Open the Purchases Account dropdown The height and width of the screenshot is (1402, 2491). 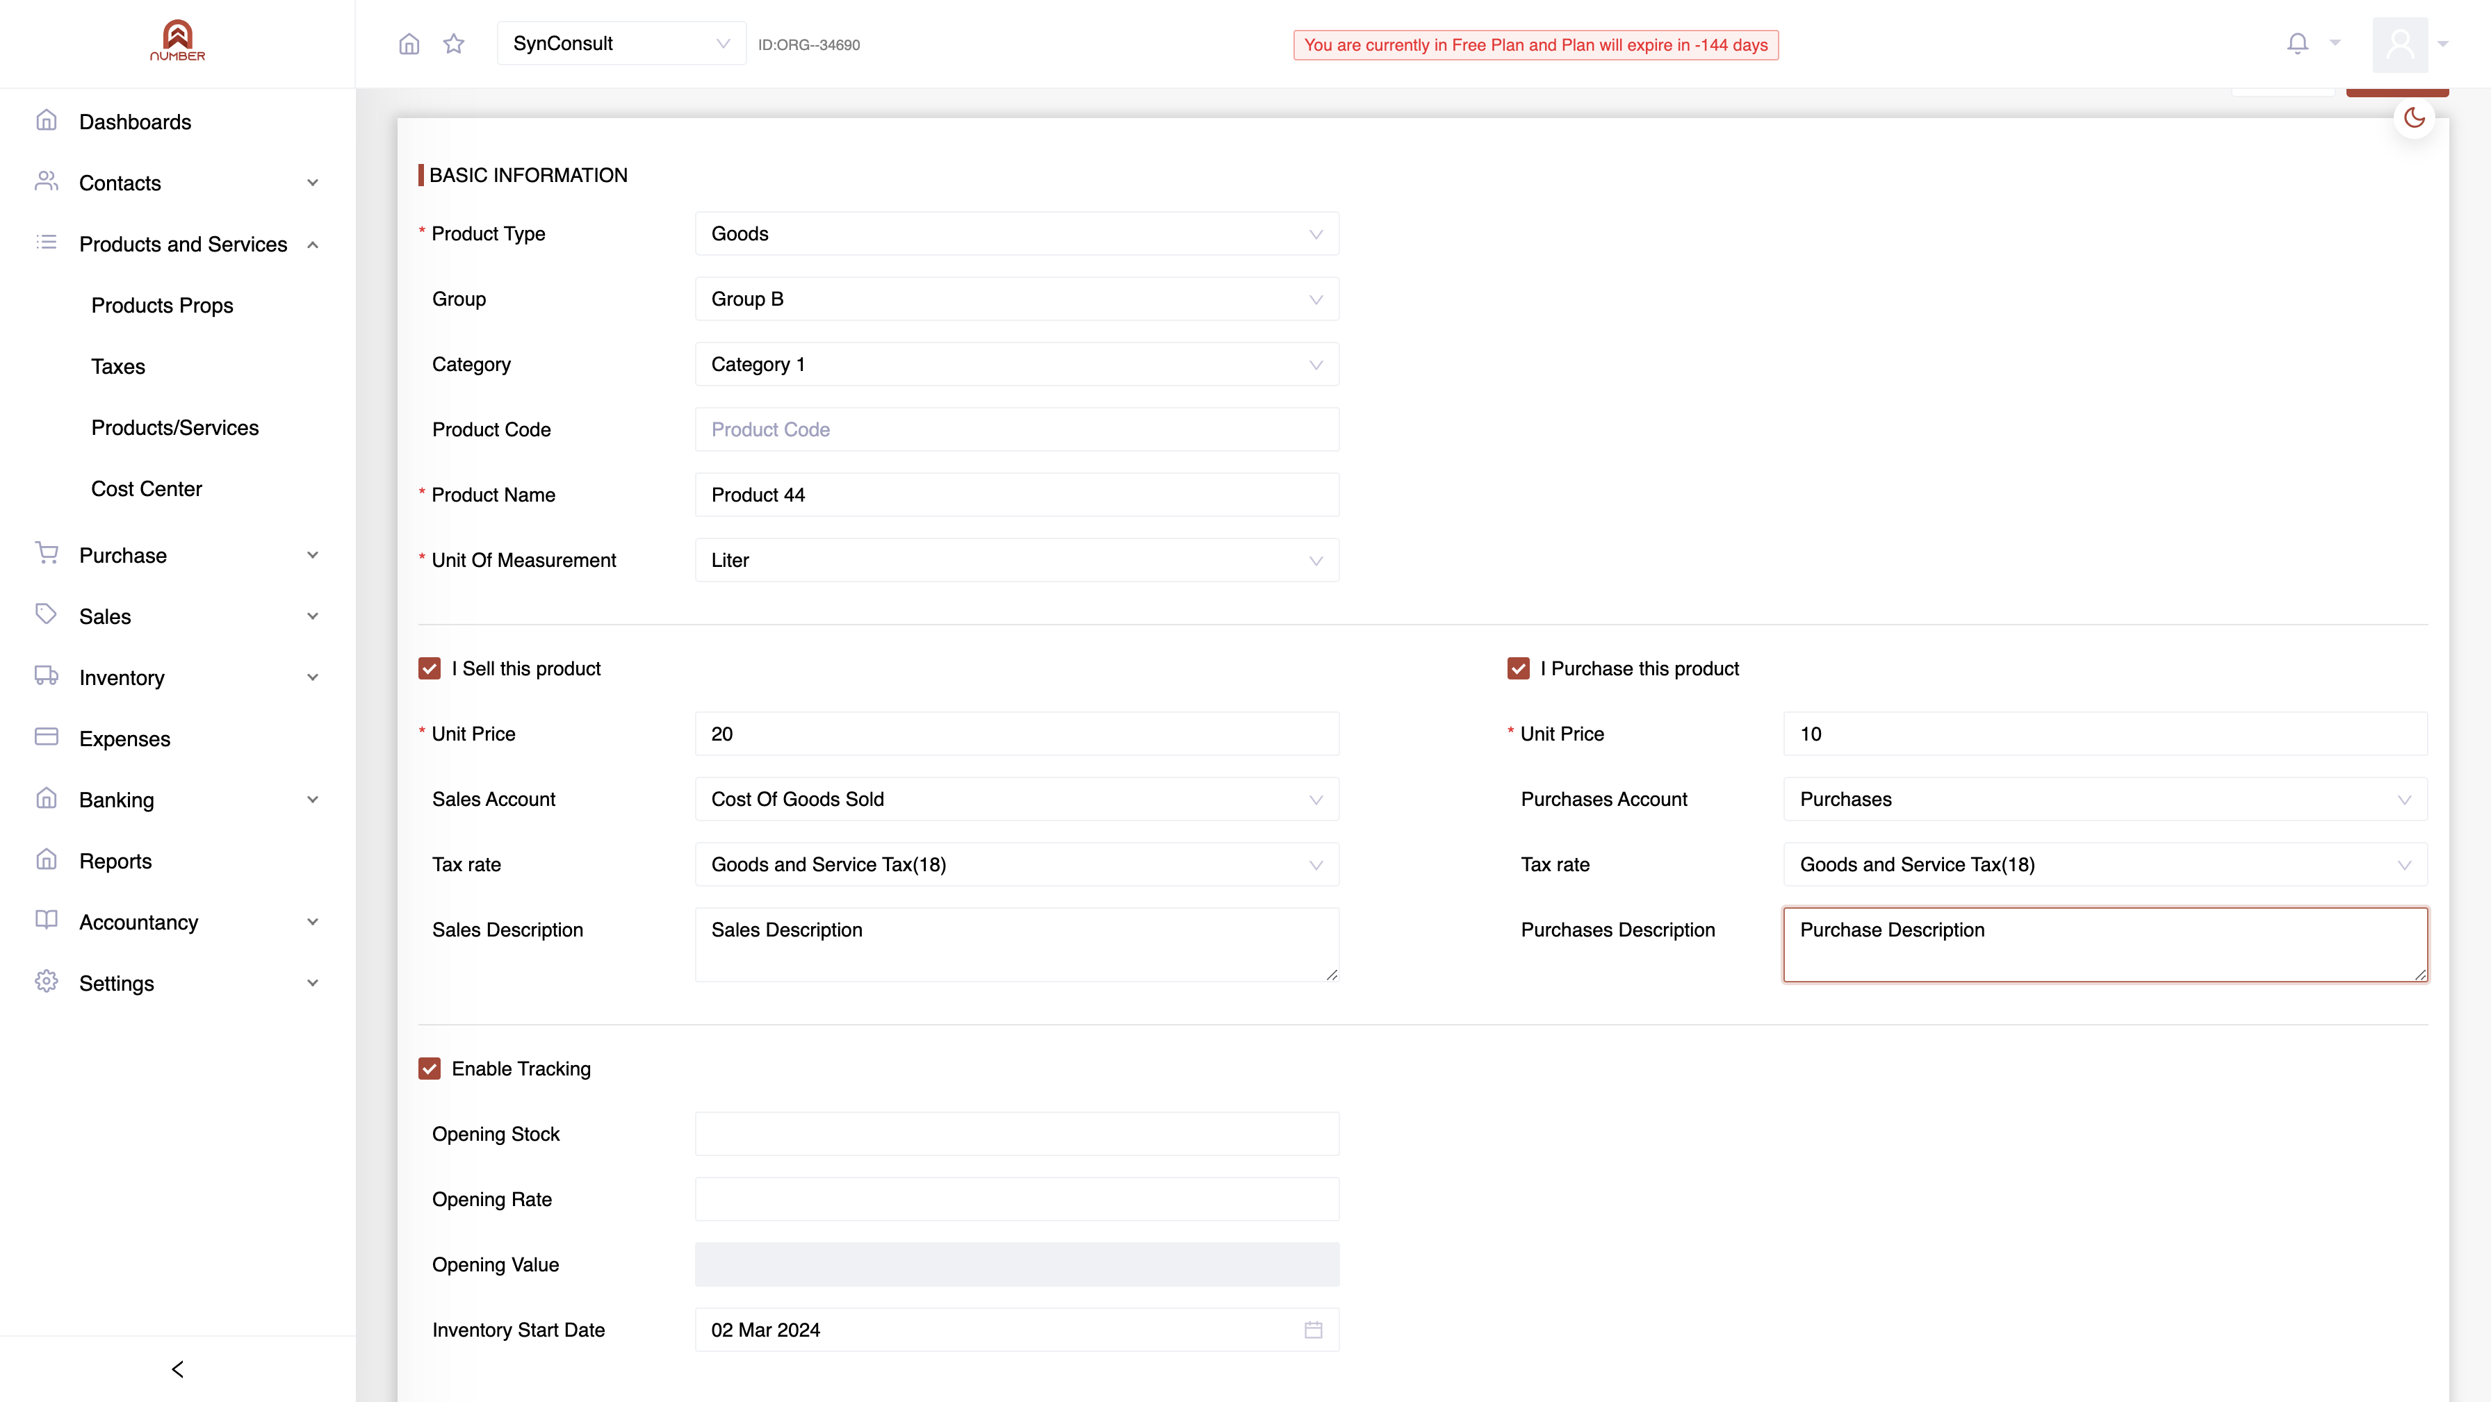(x=2105, y=799)
